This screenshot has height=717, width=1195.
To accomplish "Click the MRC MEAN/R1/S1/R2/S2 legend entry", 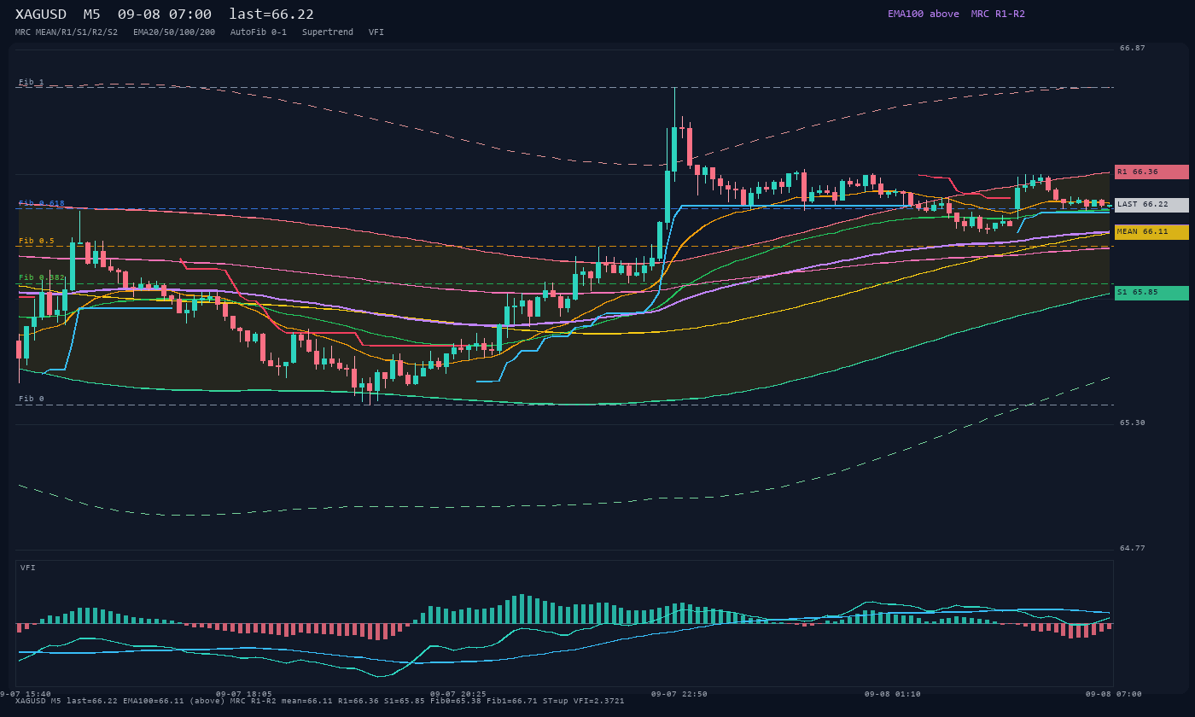I will click(67, 32).
